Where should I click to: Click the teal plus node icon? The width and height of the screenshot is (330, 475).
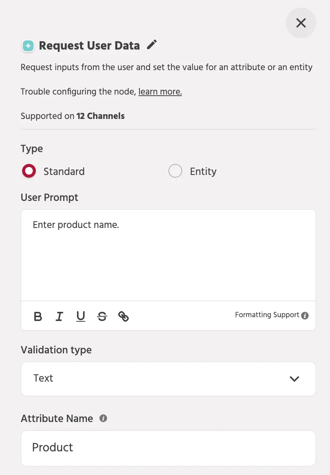pyautogui.click(x=28, y=46)
